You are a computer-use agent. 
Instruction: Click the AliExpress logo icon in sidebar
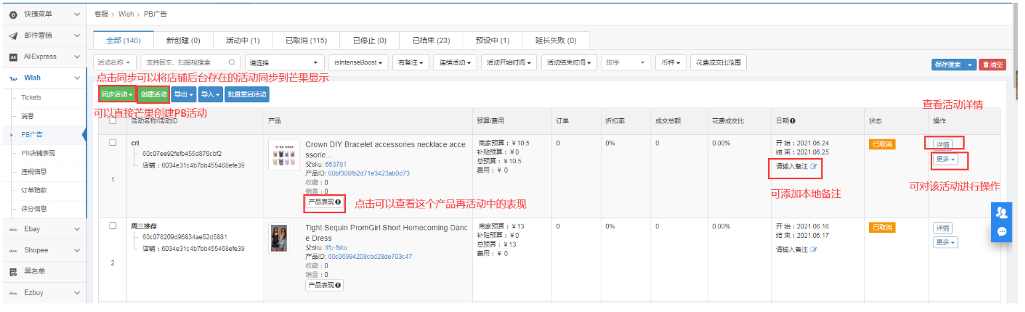13,57
